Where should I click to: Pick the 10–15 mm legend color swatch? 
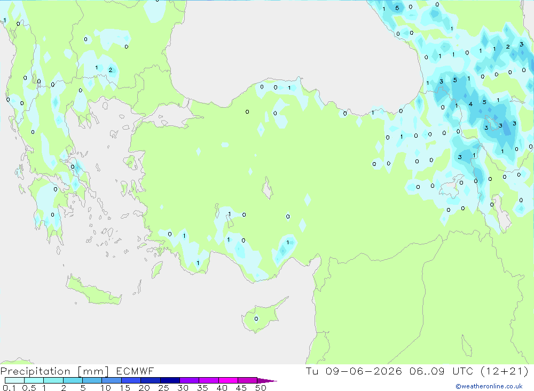pos(112,380)
